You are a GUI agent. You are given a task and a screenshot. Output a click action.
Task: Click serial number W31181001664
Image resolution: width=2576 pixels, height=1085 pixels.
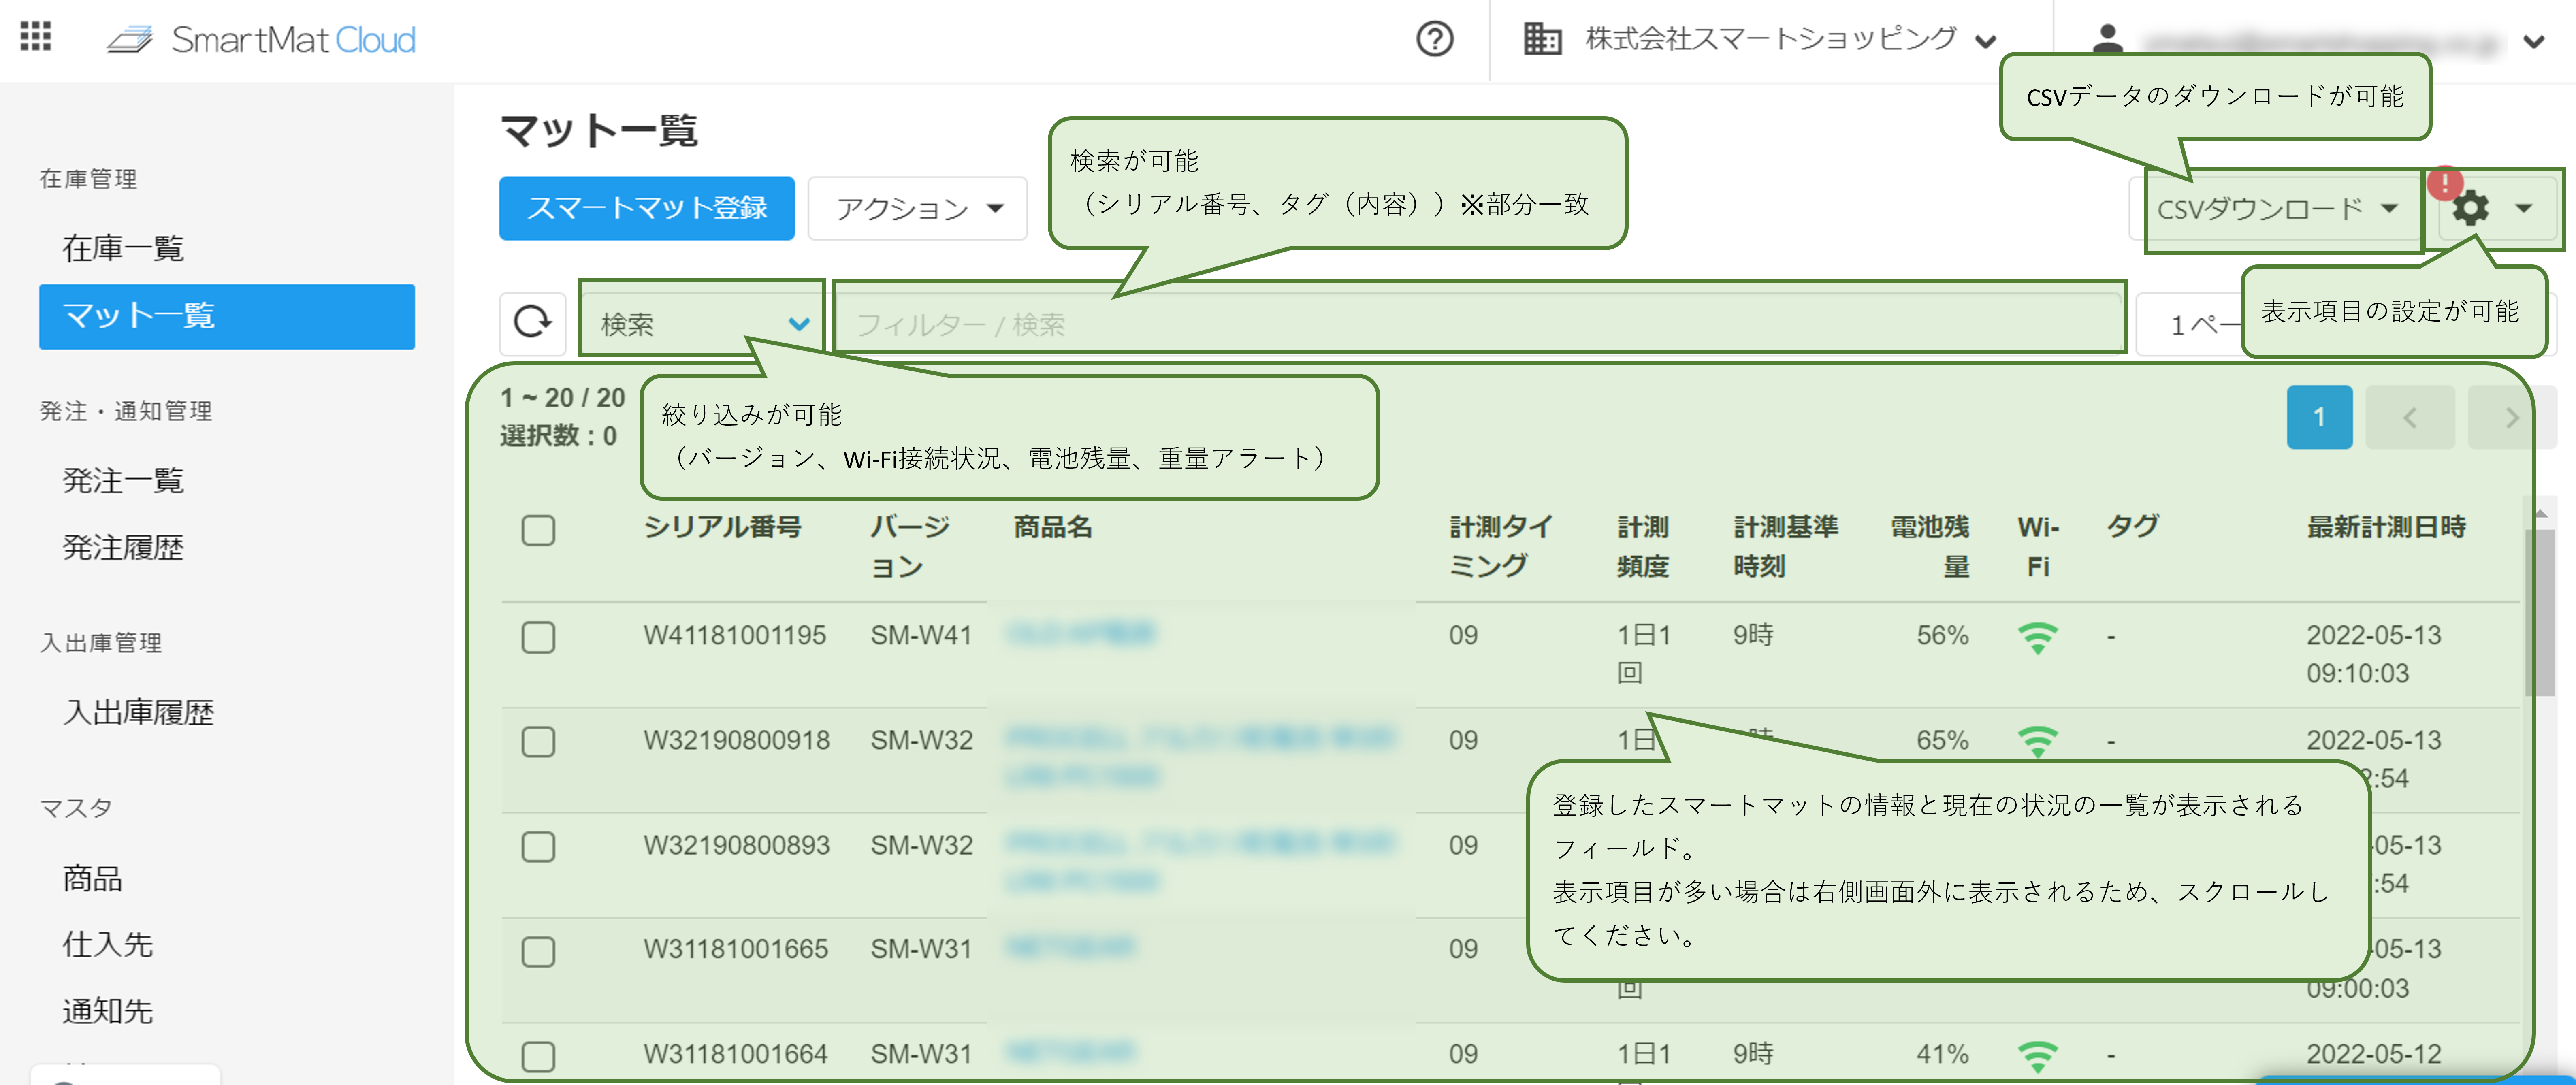[735, 1053]
